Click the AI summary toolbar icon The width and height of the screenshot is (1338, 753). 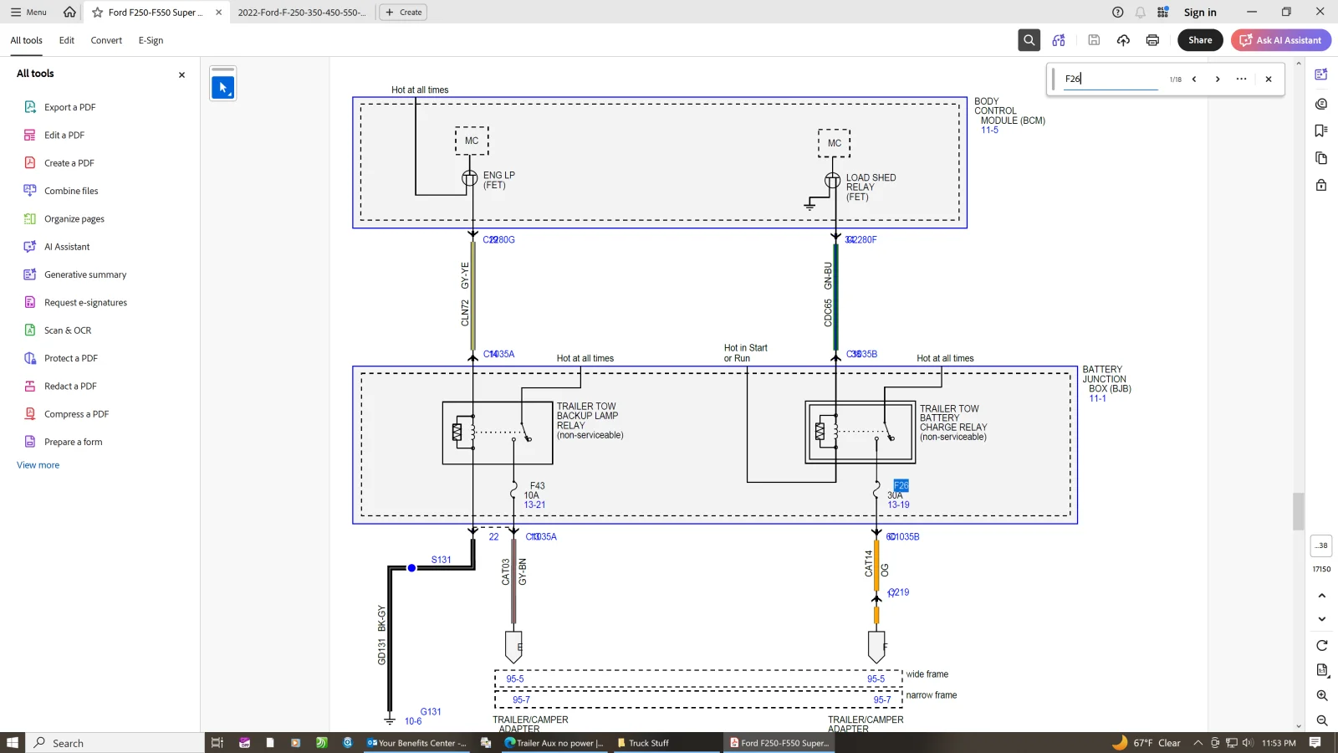pyautogui.click(x=1059, y=40)
